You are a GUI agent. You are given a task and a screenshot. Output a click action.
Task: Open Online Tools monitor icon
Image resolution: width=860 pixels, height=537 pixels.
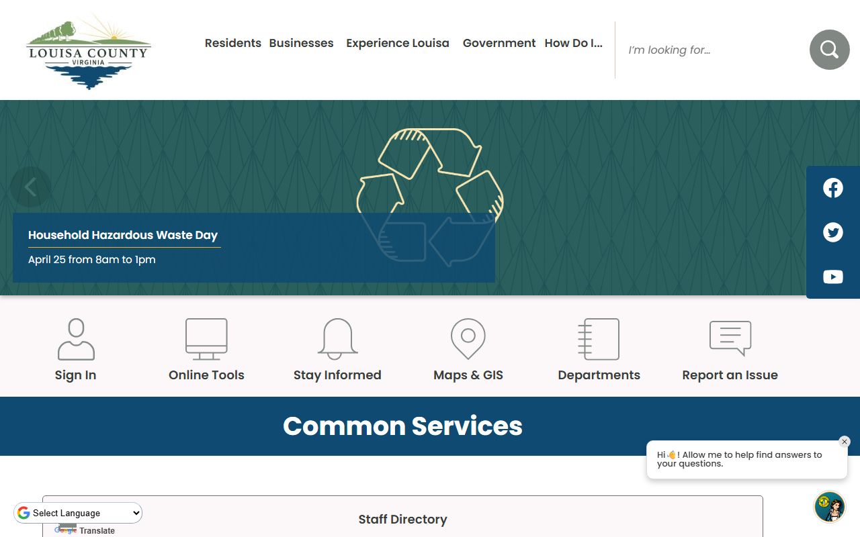(x=206, y=340)
